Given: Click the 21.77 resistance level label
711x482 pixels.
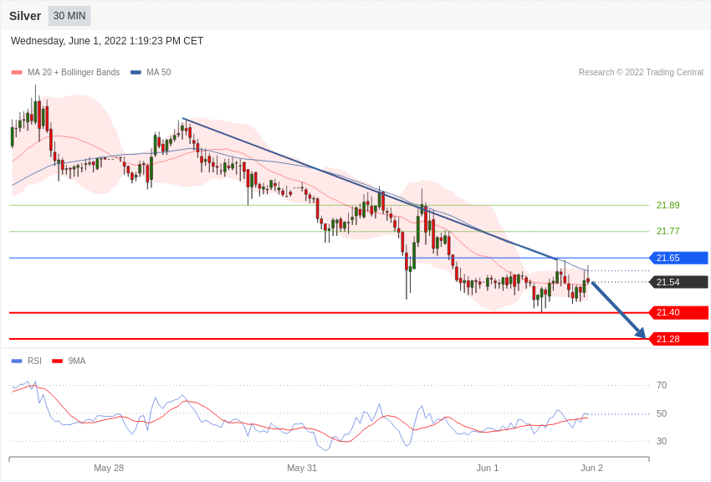Looking at the screenshot, I should coord(668,231).
